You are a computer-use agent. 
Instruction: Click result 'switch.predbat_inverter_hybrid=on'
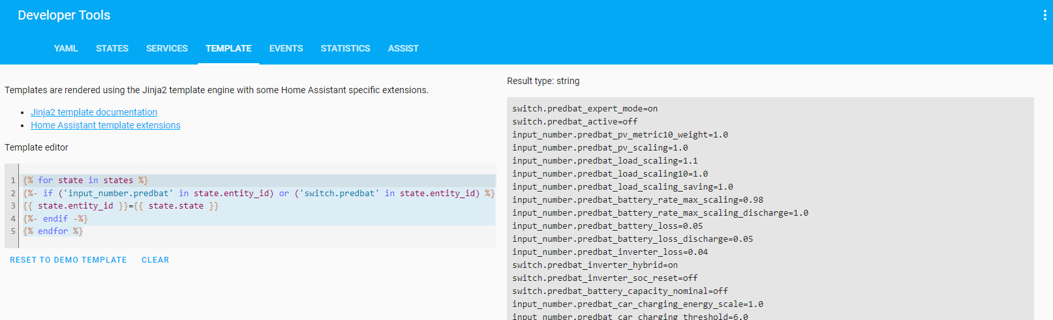pos(595,265)
